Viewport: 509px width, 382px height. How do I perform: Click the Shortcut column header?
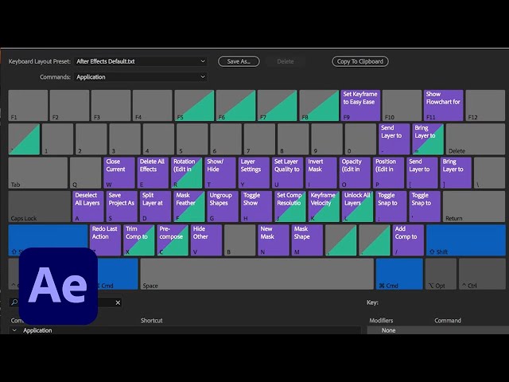[x=152, y=321]
